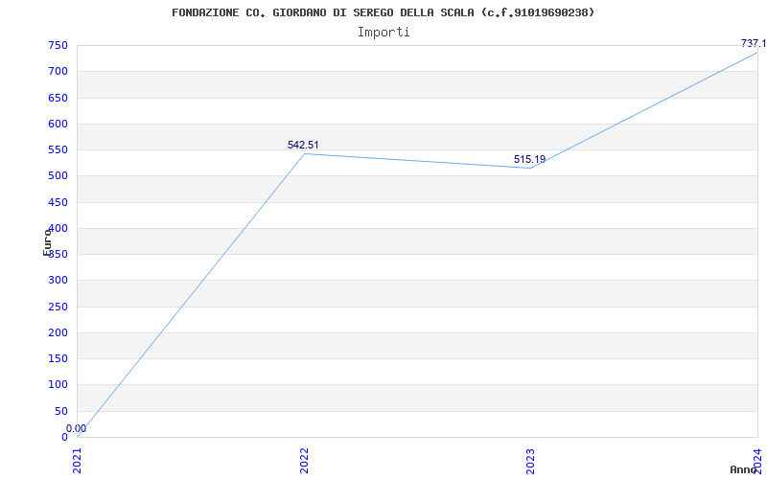Click the 450 y-axis tick label
Image resolution: width=767 pixels, height=479 pixels.
click(58, 202)
